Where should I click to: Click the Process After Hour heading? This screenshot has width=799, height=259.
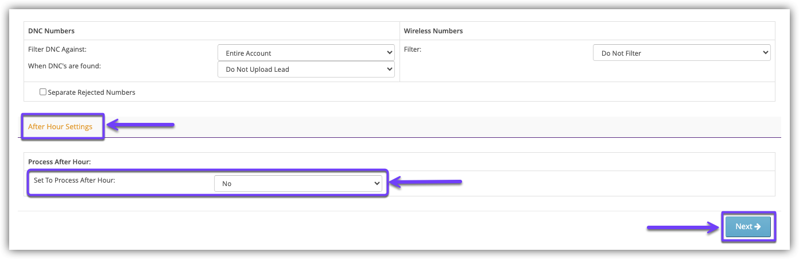click(x=60, y=162)
